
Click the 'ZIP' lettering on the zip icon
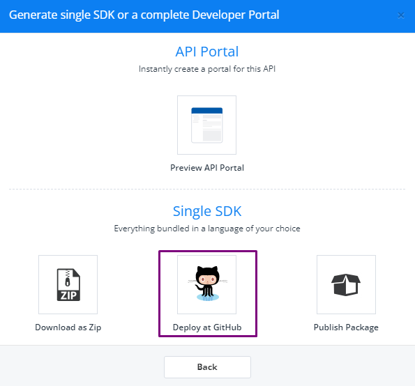pyautogui.click(x=68, y=295)
